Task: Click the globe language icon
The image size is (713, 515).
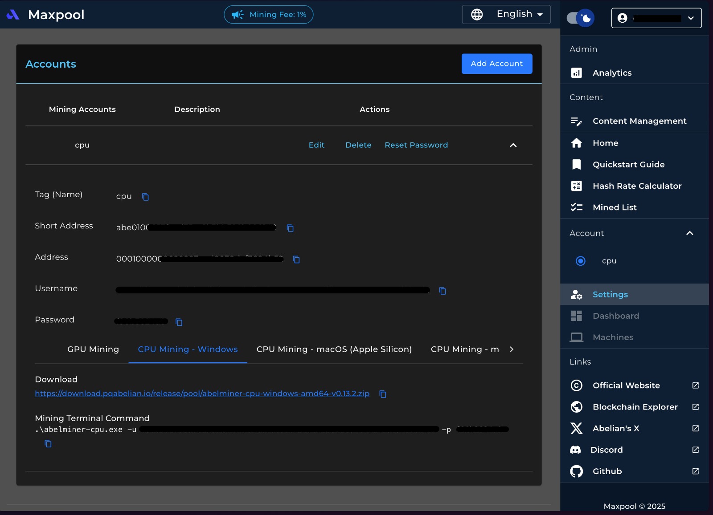Action: click(477, 15)
